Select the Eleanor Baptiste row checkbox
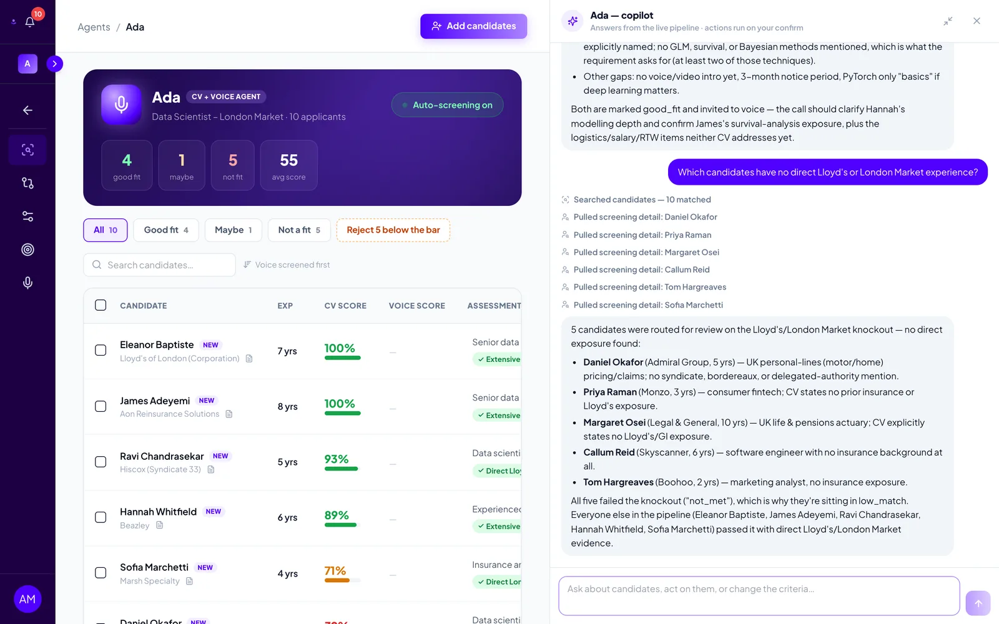 pos(101,351)
